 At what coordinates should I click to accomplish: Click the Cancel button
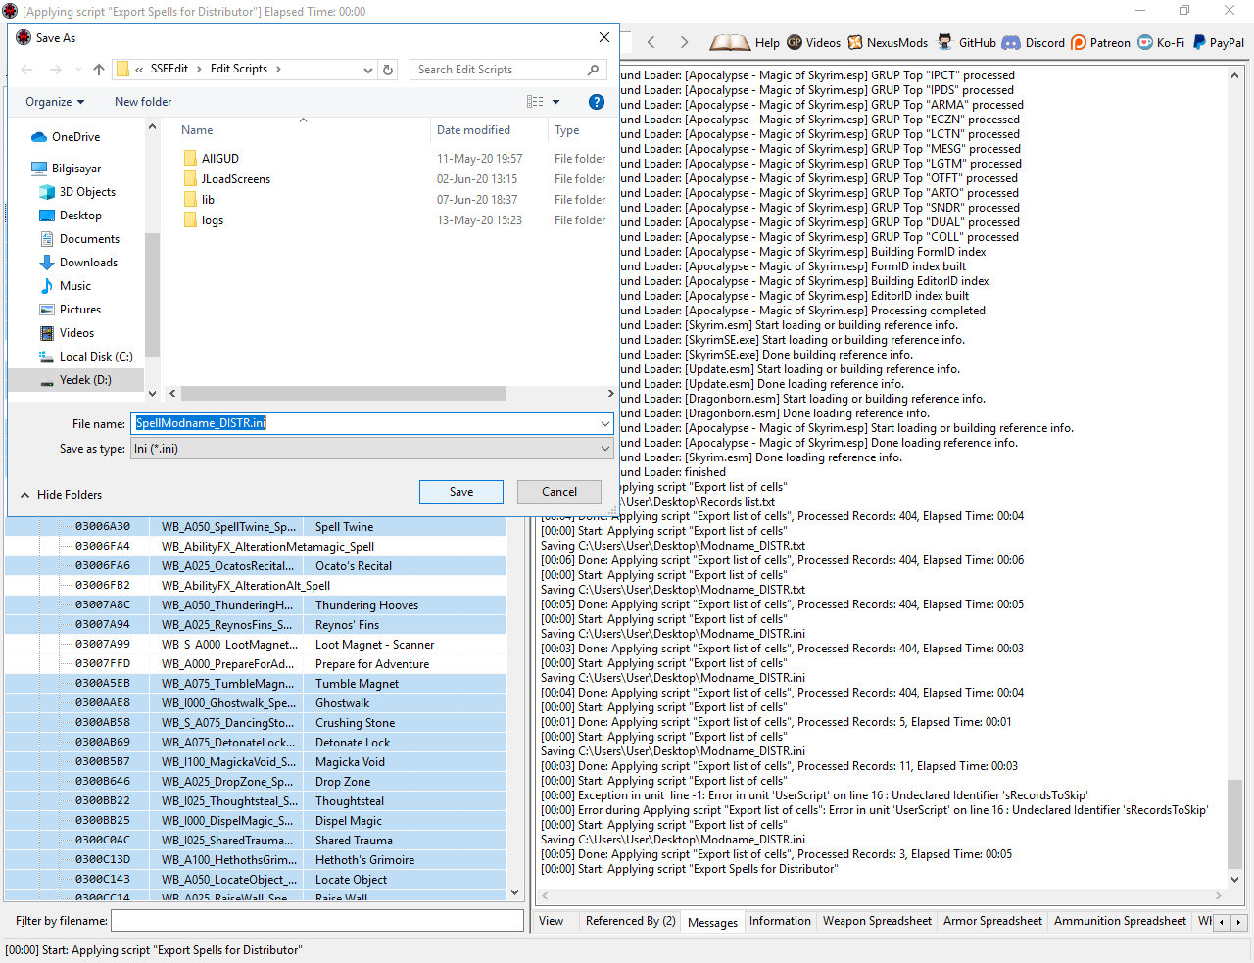[559, 492]
